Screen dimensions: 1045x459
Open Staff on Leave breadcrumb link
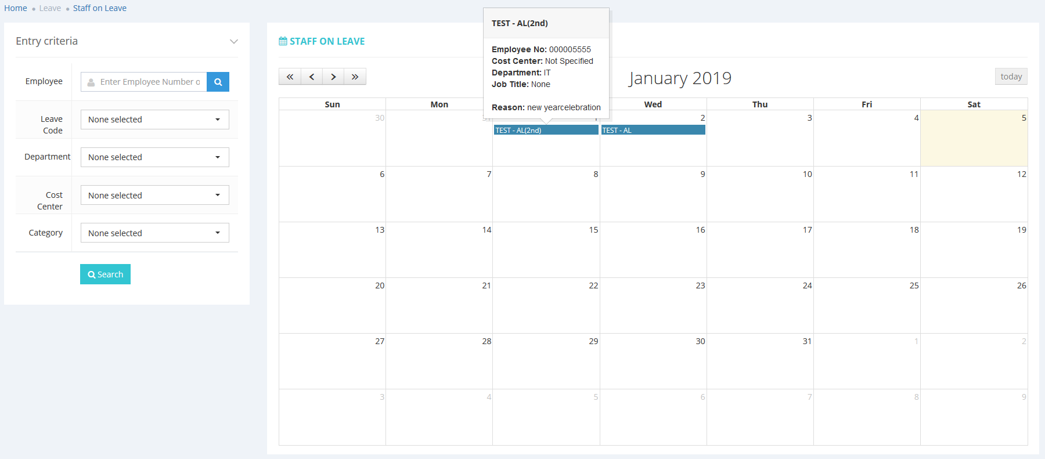[x=100, y=8]
